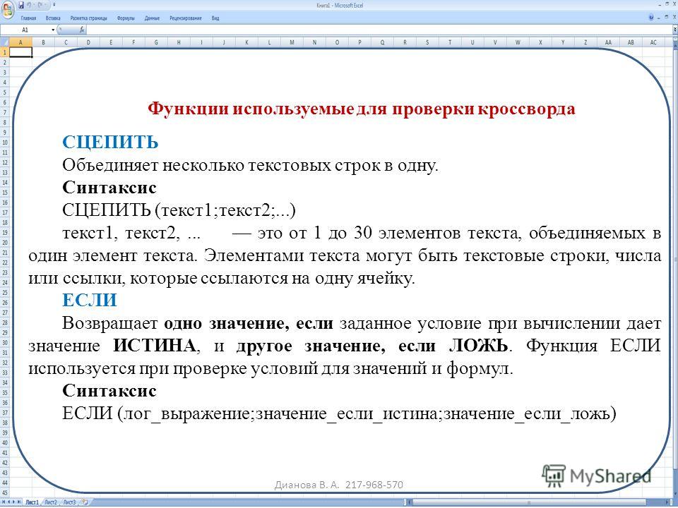678x508 pixels.
Task: Click the Insert Function fx icon
Action: (x=82, y=30)
